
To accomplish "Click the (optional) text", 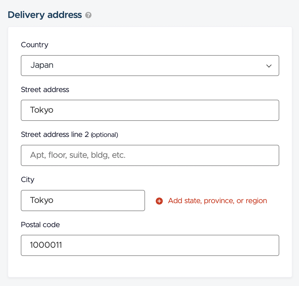I will click(x=104, y=135).
